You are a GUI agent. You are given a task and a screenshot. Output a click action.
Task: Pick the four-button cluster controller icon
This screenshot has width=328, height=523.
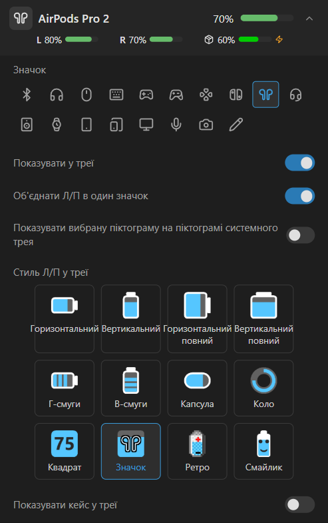(206, 95)
